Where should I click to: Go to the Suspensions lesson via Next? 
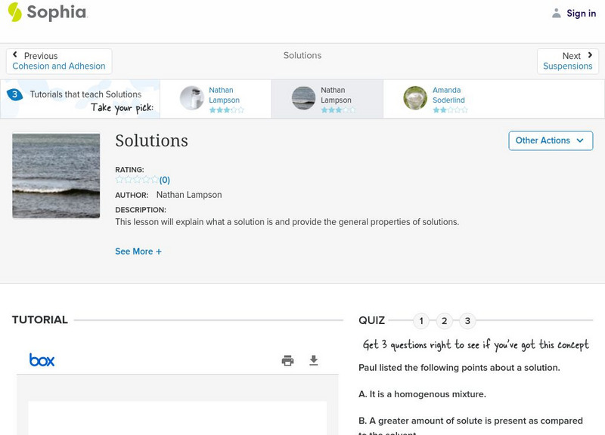[568, 60]
